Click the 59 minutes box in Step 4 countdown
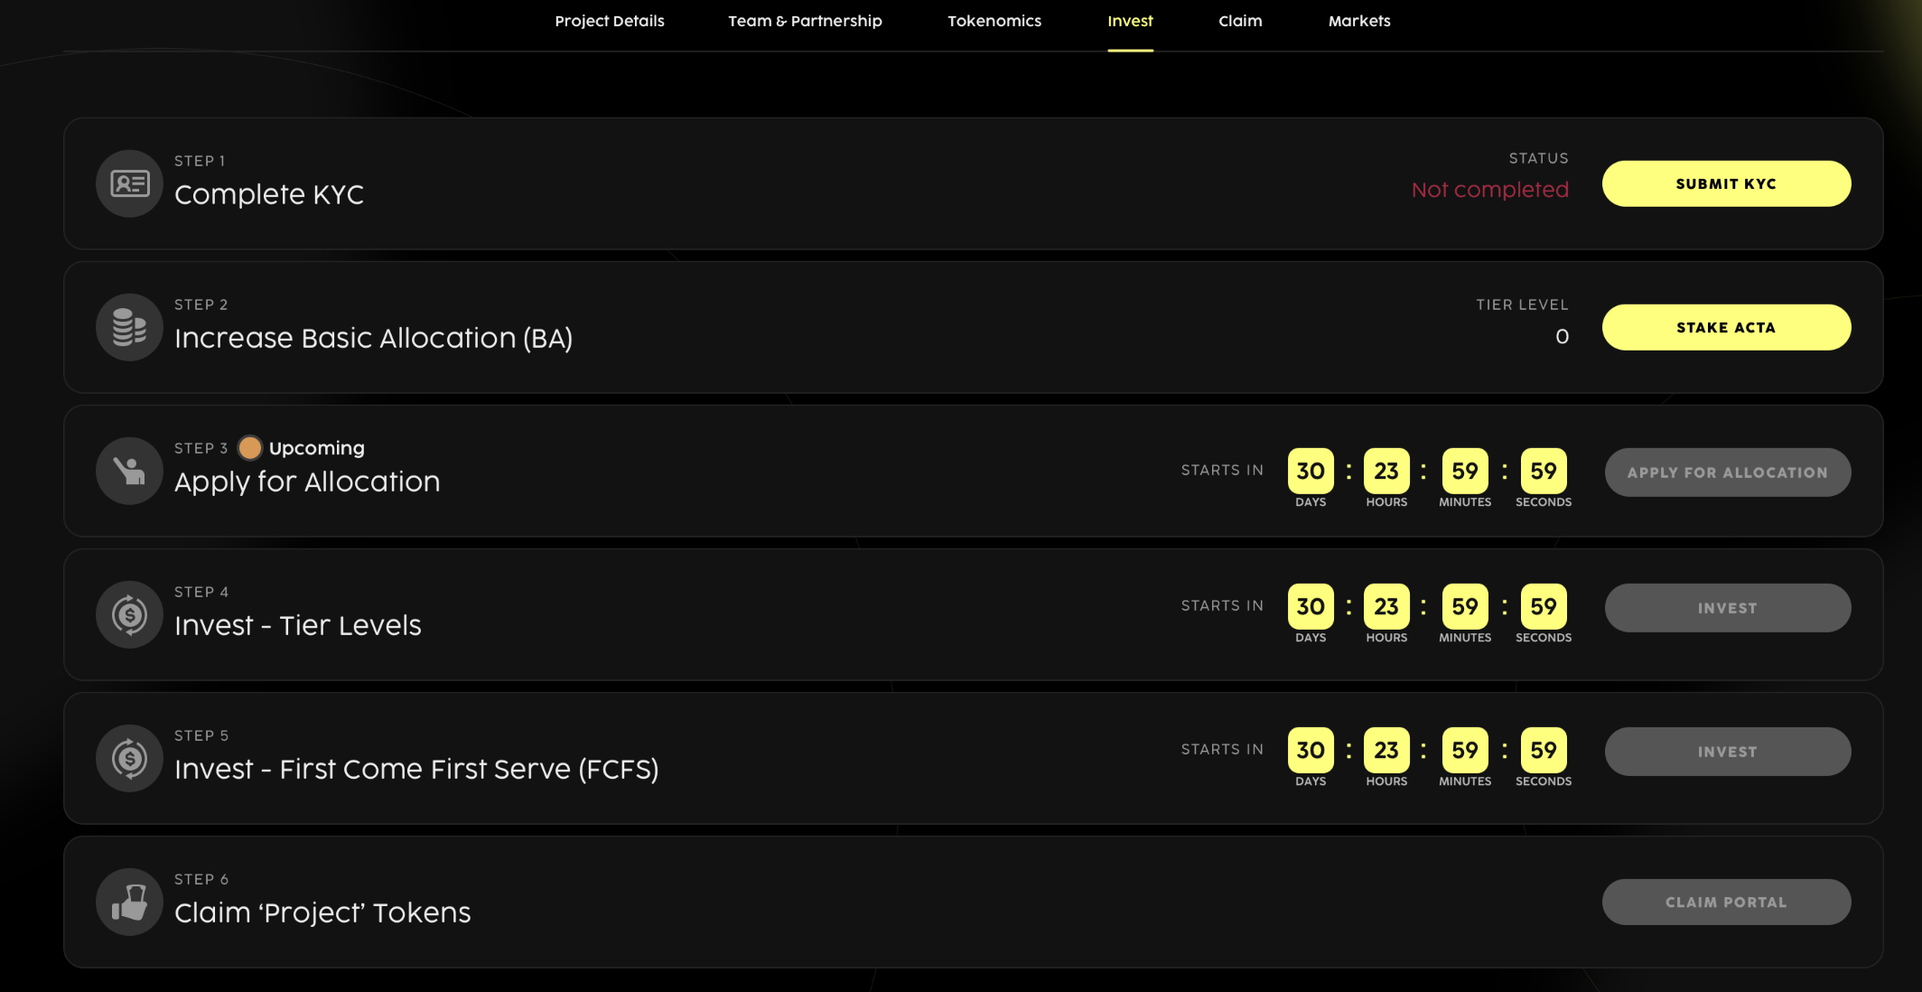1922x992 pixels. [x=1465, y=606]
